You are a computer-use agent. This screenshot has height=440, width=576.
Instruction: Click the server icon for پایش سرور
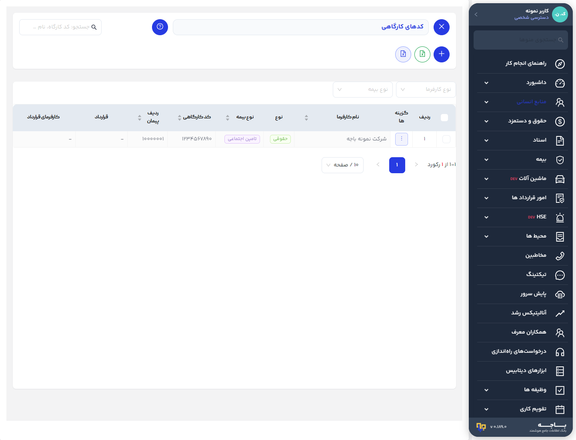pyautogui.click(x=560, y=294)
